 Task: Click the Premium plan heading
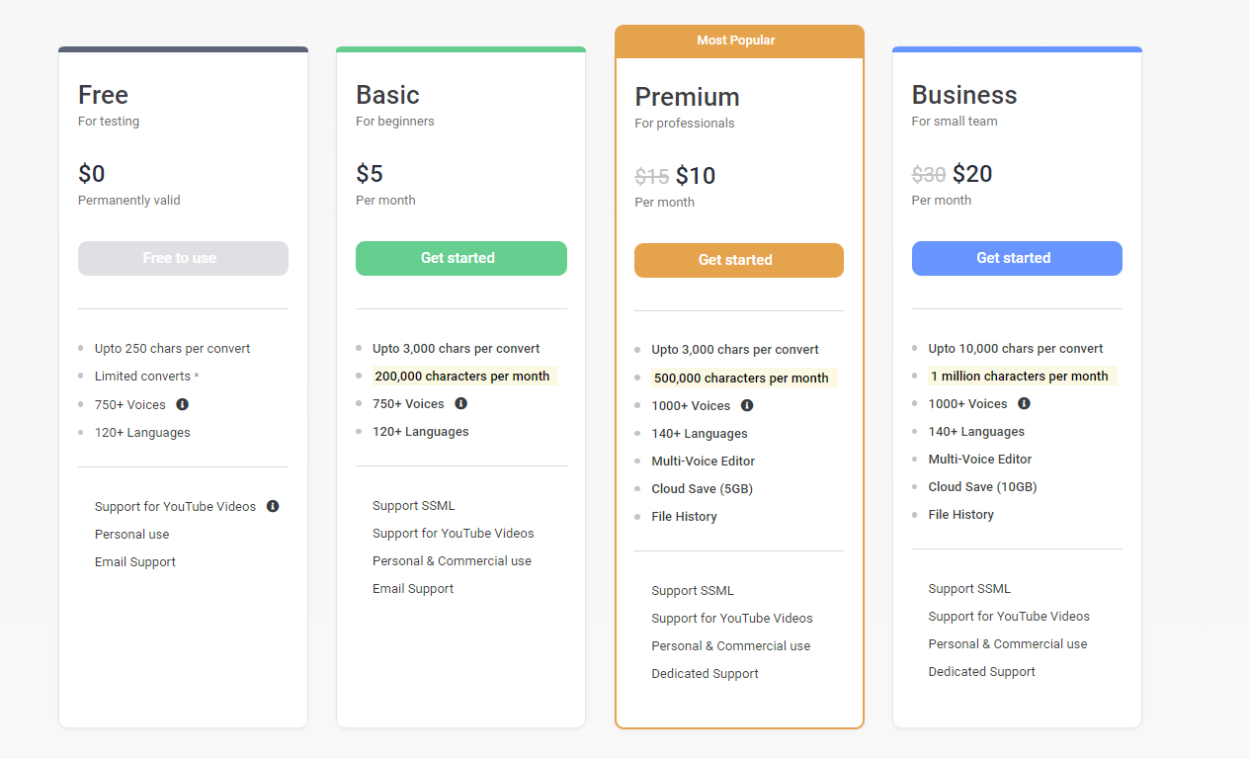687,97
